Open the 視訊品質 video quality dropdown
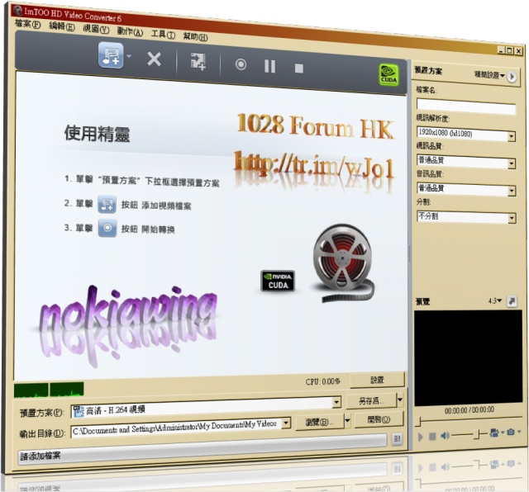The height and width of the screenshot is (492, 529). [x=512, y=163]
